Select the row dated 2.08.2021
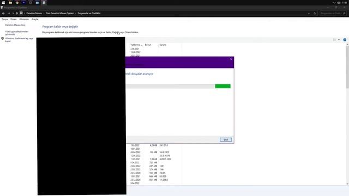Image resolution: width=349 pixels, height=196 pixels. coord(154,48)
